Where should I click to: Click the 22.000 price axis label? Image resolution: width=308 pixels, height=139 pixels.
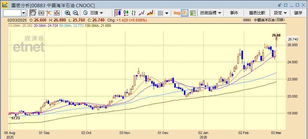(x=293, y=79)
